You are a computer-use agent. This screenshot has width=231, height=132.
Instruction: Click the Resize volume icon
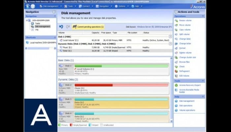[176, 20]
